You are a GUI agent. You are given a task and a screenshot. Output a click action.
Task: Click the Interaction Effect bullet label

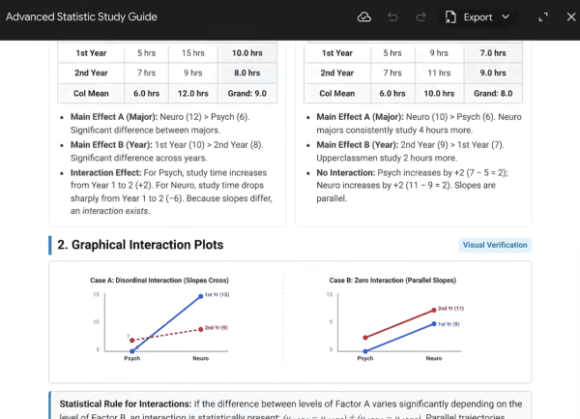tap(105, 173)
